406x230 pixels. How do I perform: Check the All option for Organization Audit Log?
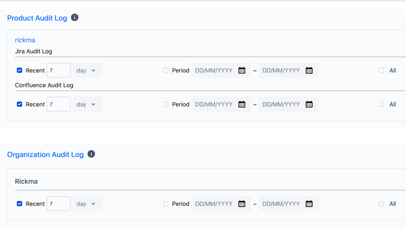point(382,203)
